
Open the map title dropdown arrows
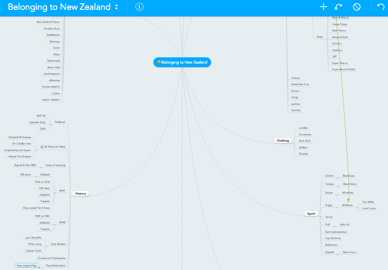[116, 7]
